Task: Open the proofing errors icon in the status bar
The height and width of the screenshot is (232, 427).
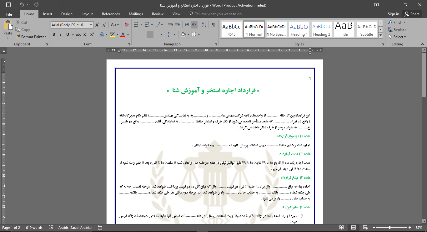Action: [x=51, y=228]
